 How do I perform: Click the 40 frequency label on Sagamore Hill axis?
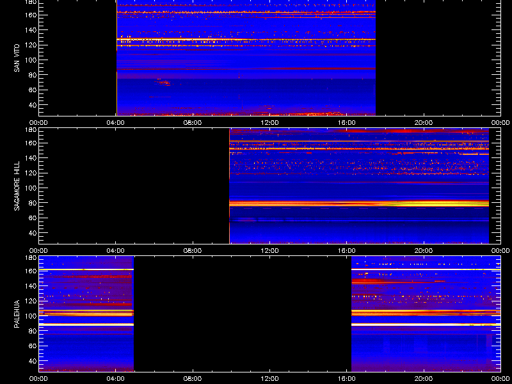[x=33, y=233]
